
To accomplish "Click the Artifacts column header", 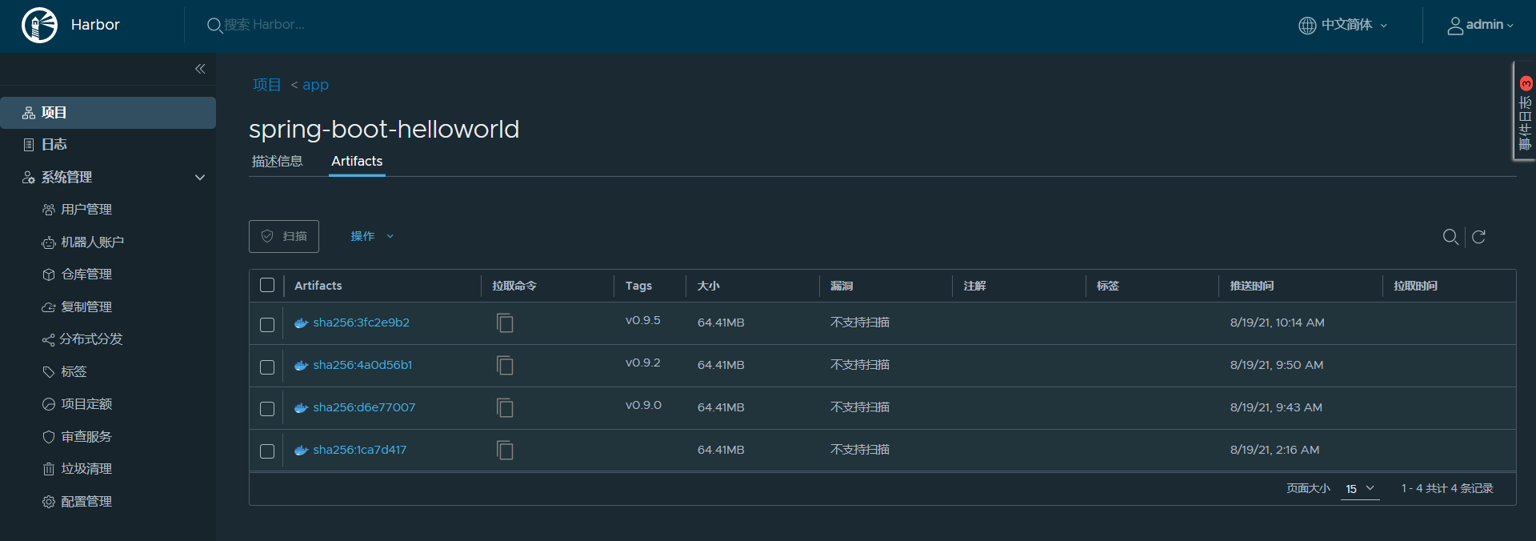I will point(318,286).
